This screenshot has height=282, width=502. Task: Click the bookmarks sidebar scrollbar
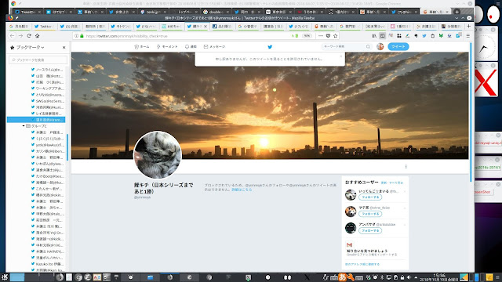67,147
